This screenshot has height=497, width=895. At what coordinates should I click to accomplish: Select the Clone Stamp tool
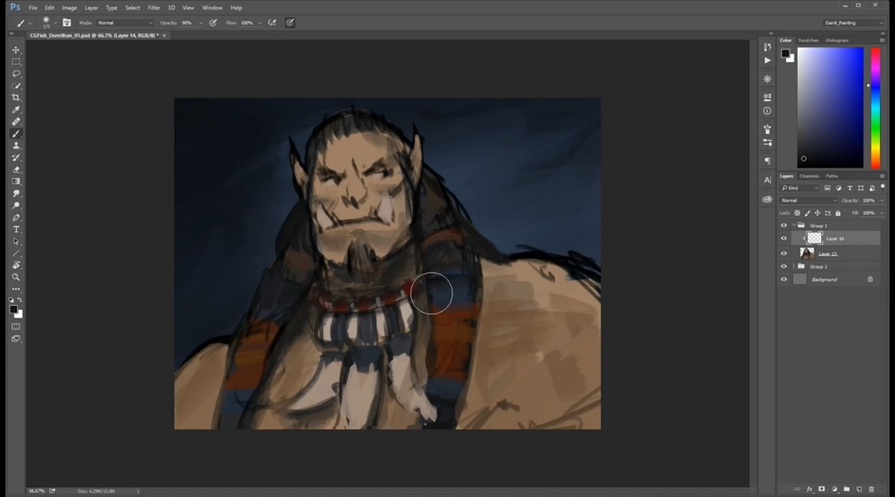coord(16,146)
